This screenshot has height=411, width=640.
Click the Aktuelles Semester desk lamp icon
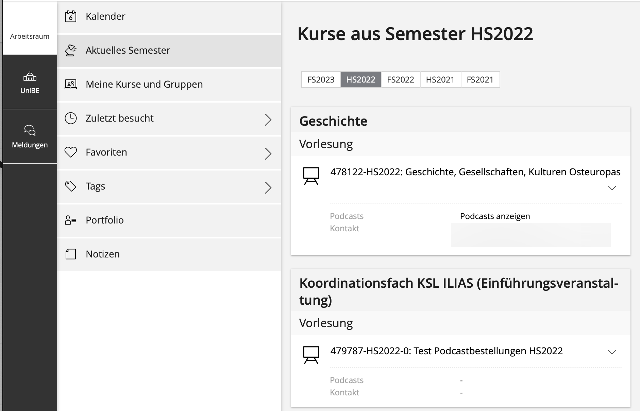(71, 50)
